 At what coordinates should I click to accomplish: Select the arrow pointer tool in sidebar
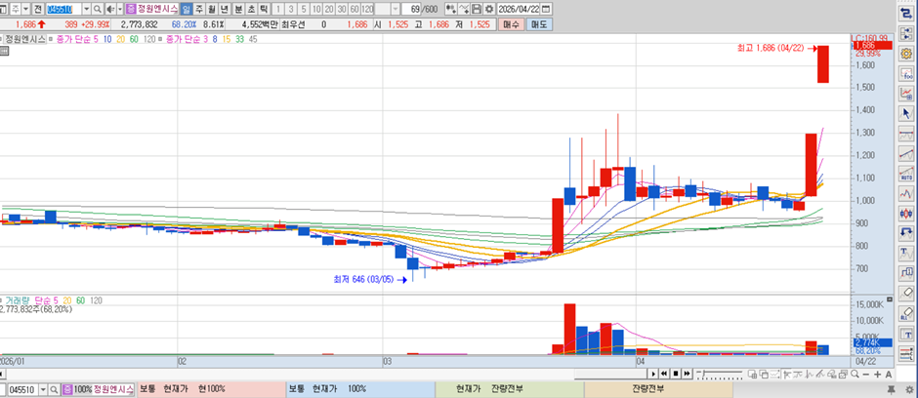[x=907, y=113]
